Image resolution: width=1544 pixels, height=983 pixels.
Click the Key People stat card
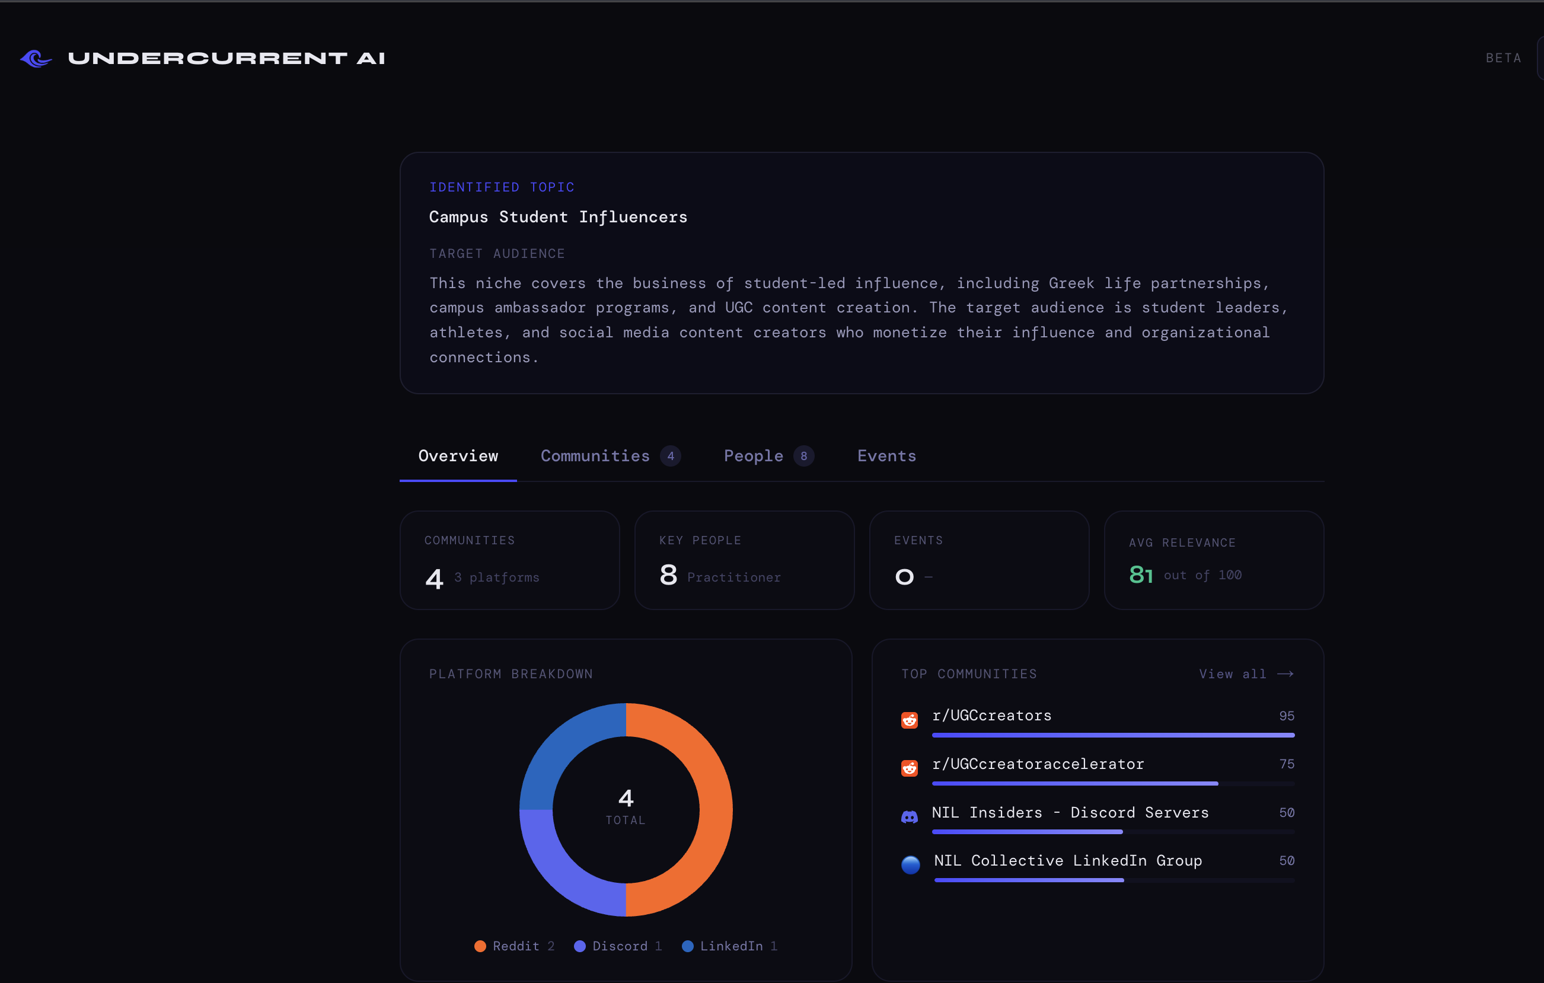(x=744, y=560)
